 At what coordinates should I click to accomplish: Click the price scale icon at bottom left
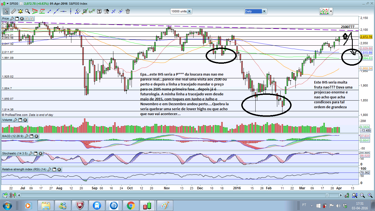tap(12, 195)
